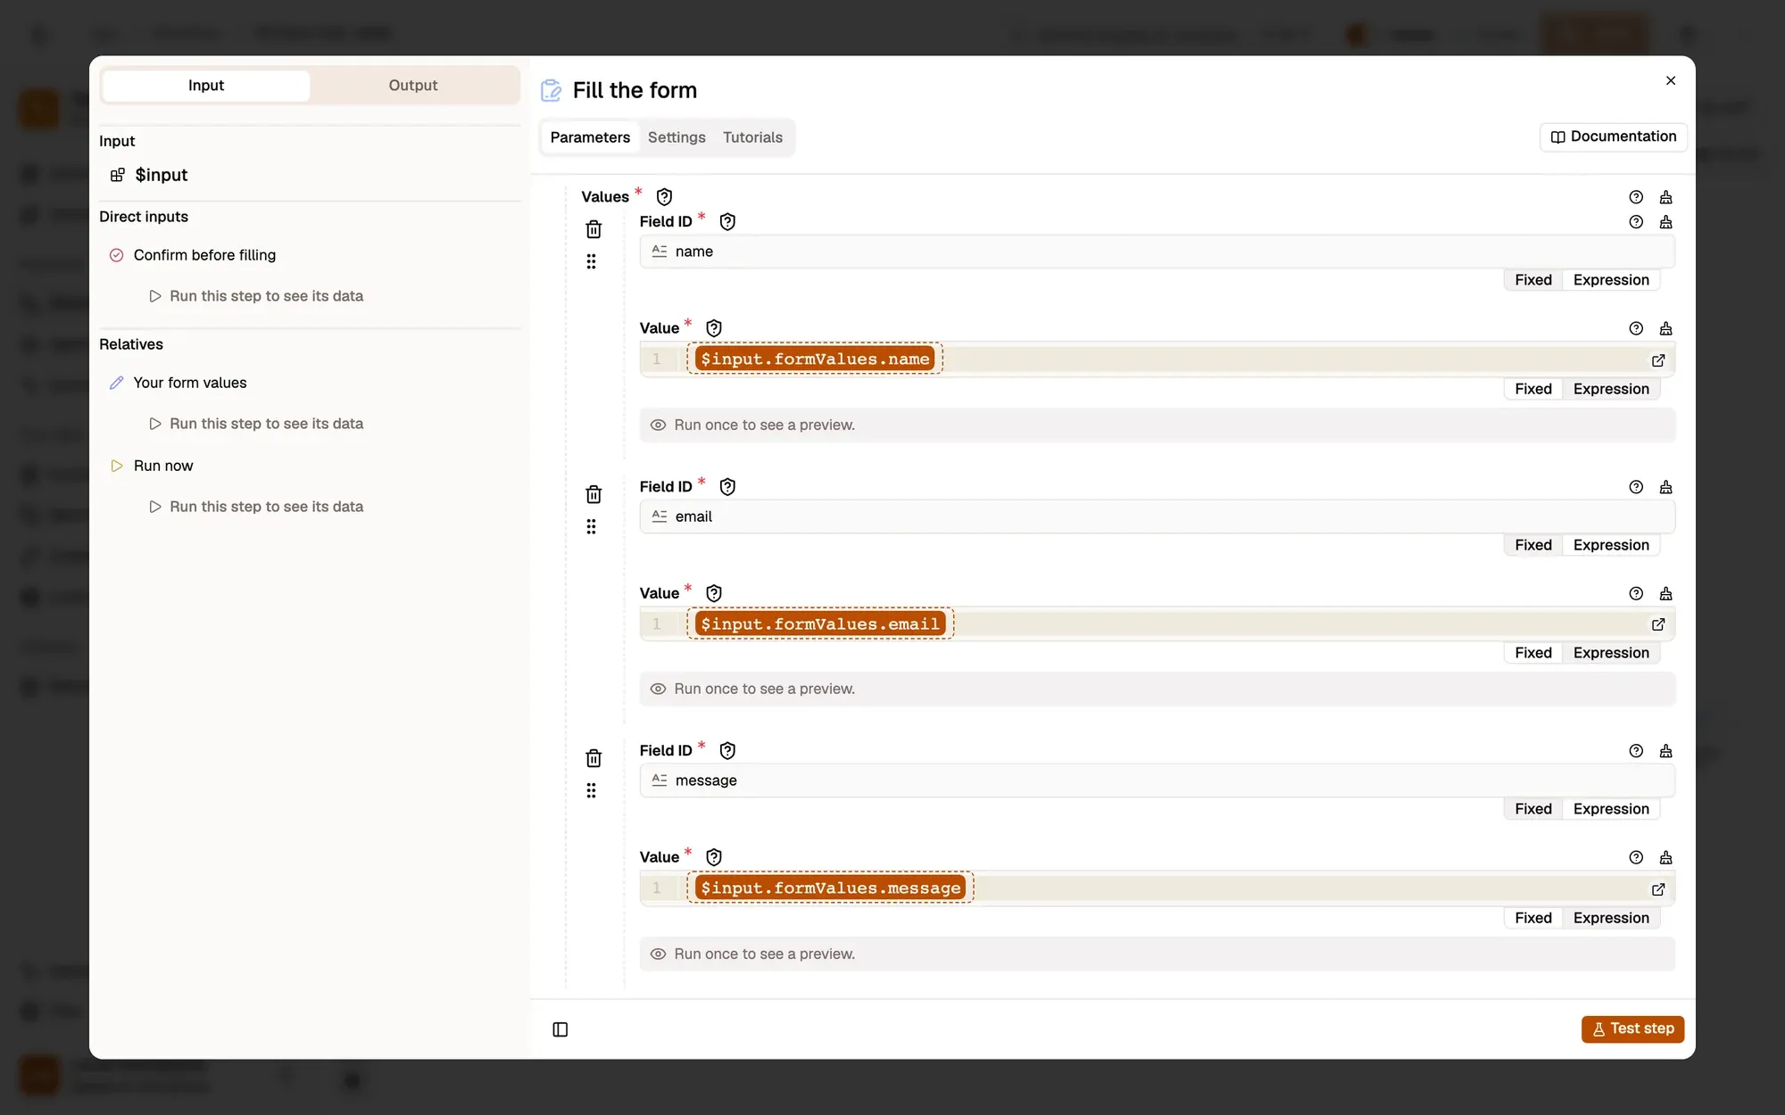
Task: Click the email Field ID input
Action: (x=1157, y=516)
